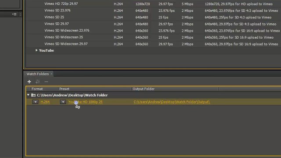This screenshot has width=281, height=158.
Task: Select the Vimeo SD Widescreen 25 preset
Action: coord(64,37)
